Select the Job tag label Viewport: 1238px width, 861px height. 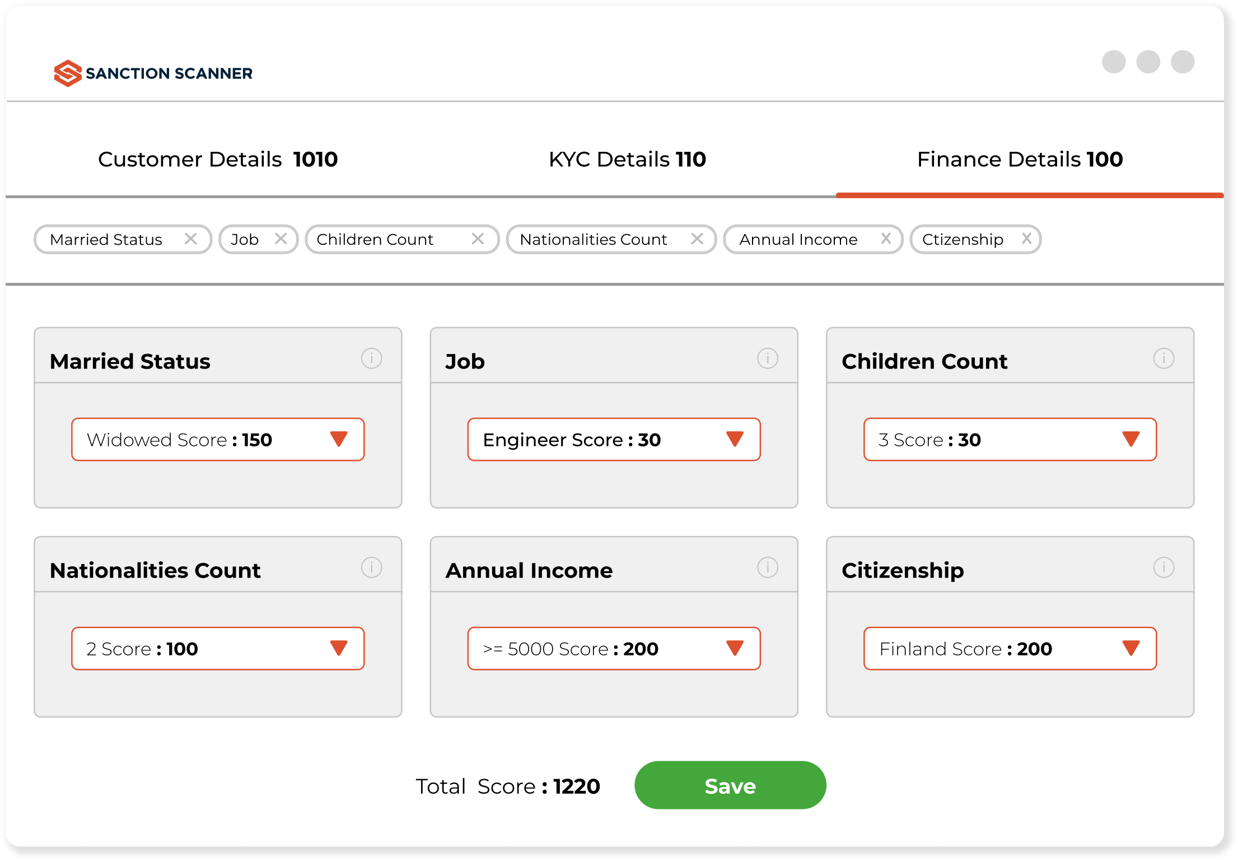pyautogui.click(x=245, y=240)
